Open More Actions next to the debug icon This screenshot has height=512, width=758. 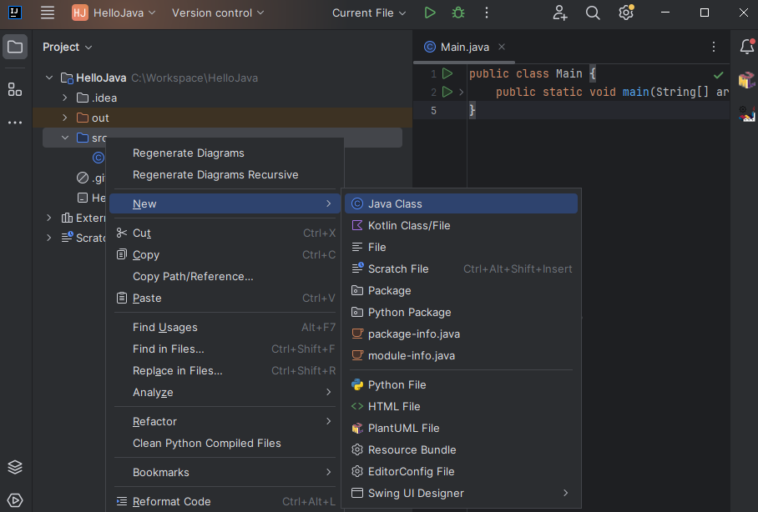coord(487,13)
